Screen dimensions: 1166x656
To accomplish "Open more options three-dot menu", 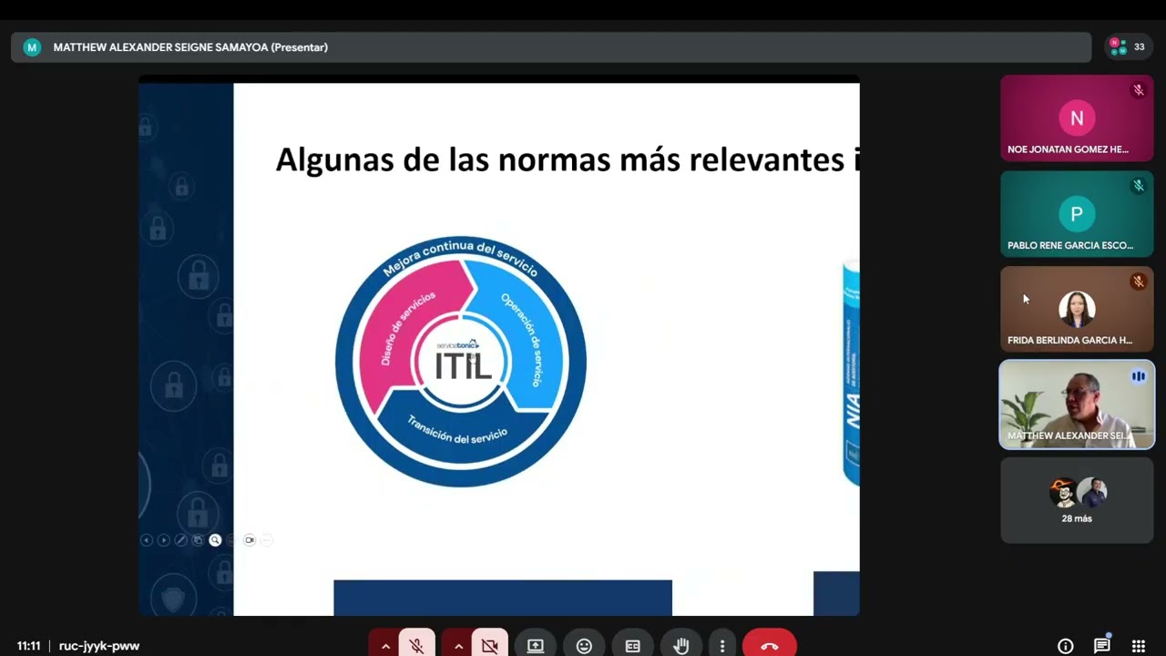I will [722, 646].
